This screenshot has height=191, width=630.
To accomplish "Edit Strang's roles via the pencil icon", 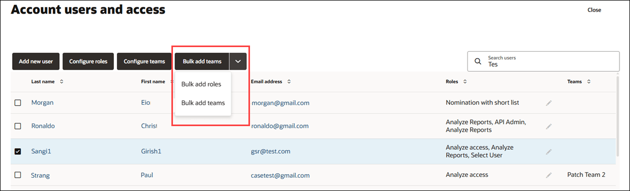I will pyautogui.click(x=549, y=175).
